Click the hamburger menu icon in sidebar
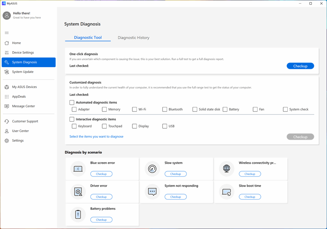Image resolution: width=327 pixels, height=229 pixels. point(7,33)
